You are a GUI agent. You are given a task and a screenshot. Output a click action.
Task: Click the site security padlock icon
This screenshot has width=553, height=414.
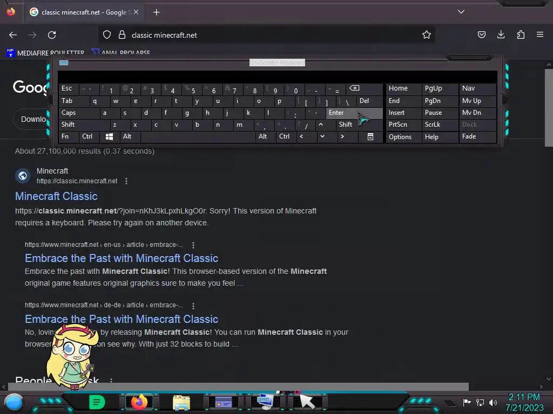pos(122,35)
